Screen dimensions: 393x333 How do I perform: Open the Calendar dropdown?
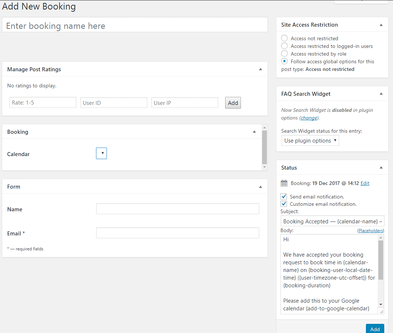[x=101, y=154]
